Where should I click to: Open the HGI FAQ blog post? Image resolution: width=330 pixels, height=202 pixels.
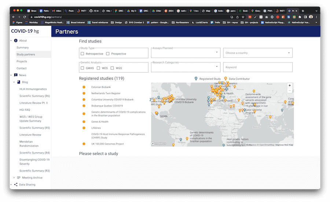[25, 110]
